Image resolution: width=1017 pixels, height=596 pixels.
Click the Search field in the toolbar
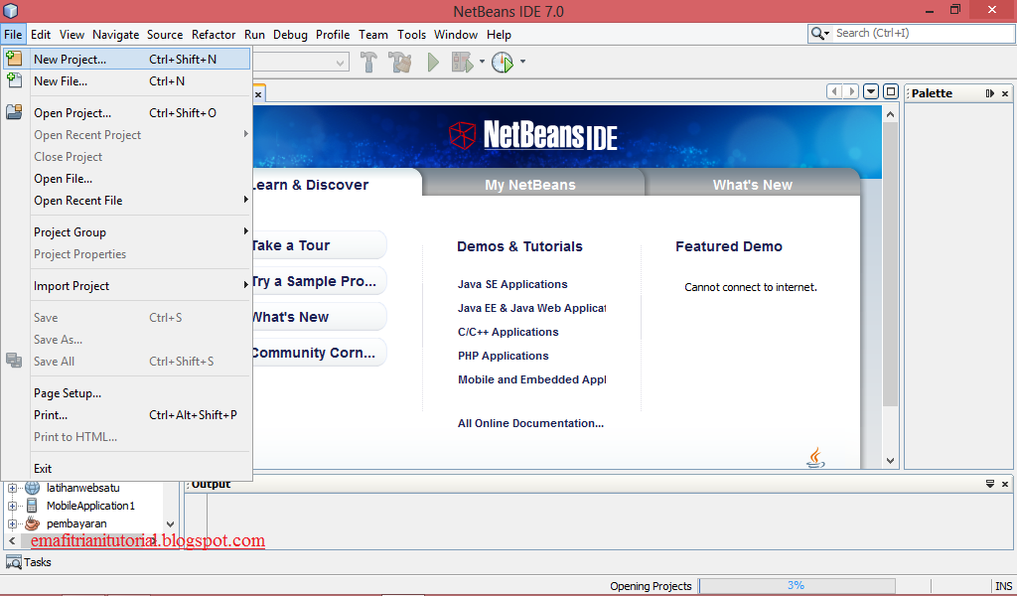coord(914,33)
